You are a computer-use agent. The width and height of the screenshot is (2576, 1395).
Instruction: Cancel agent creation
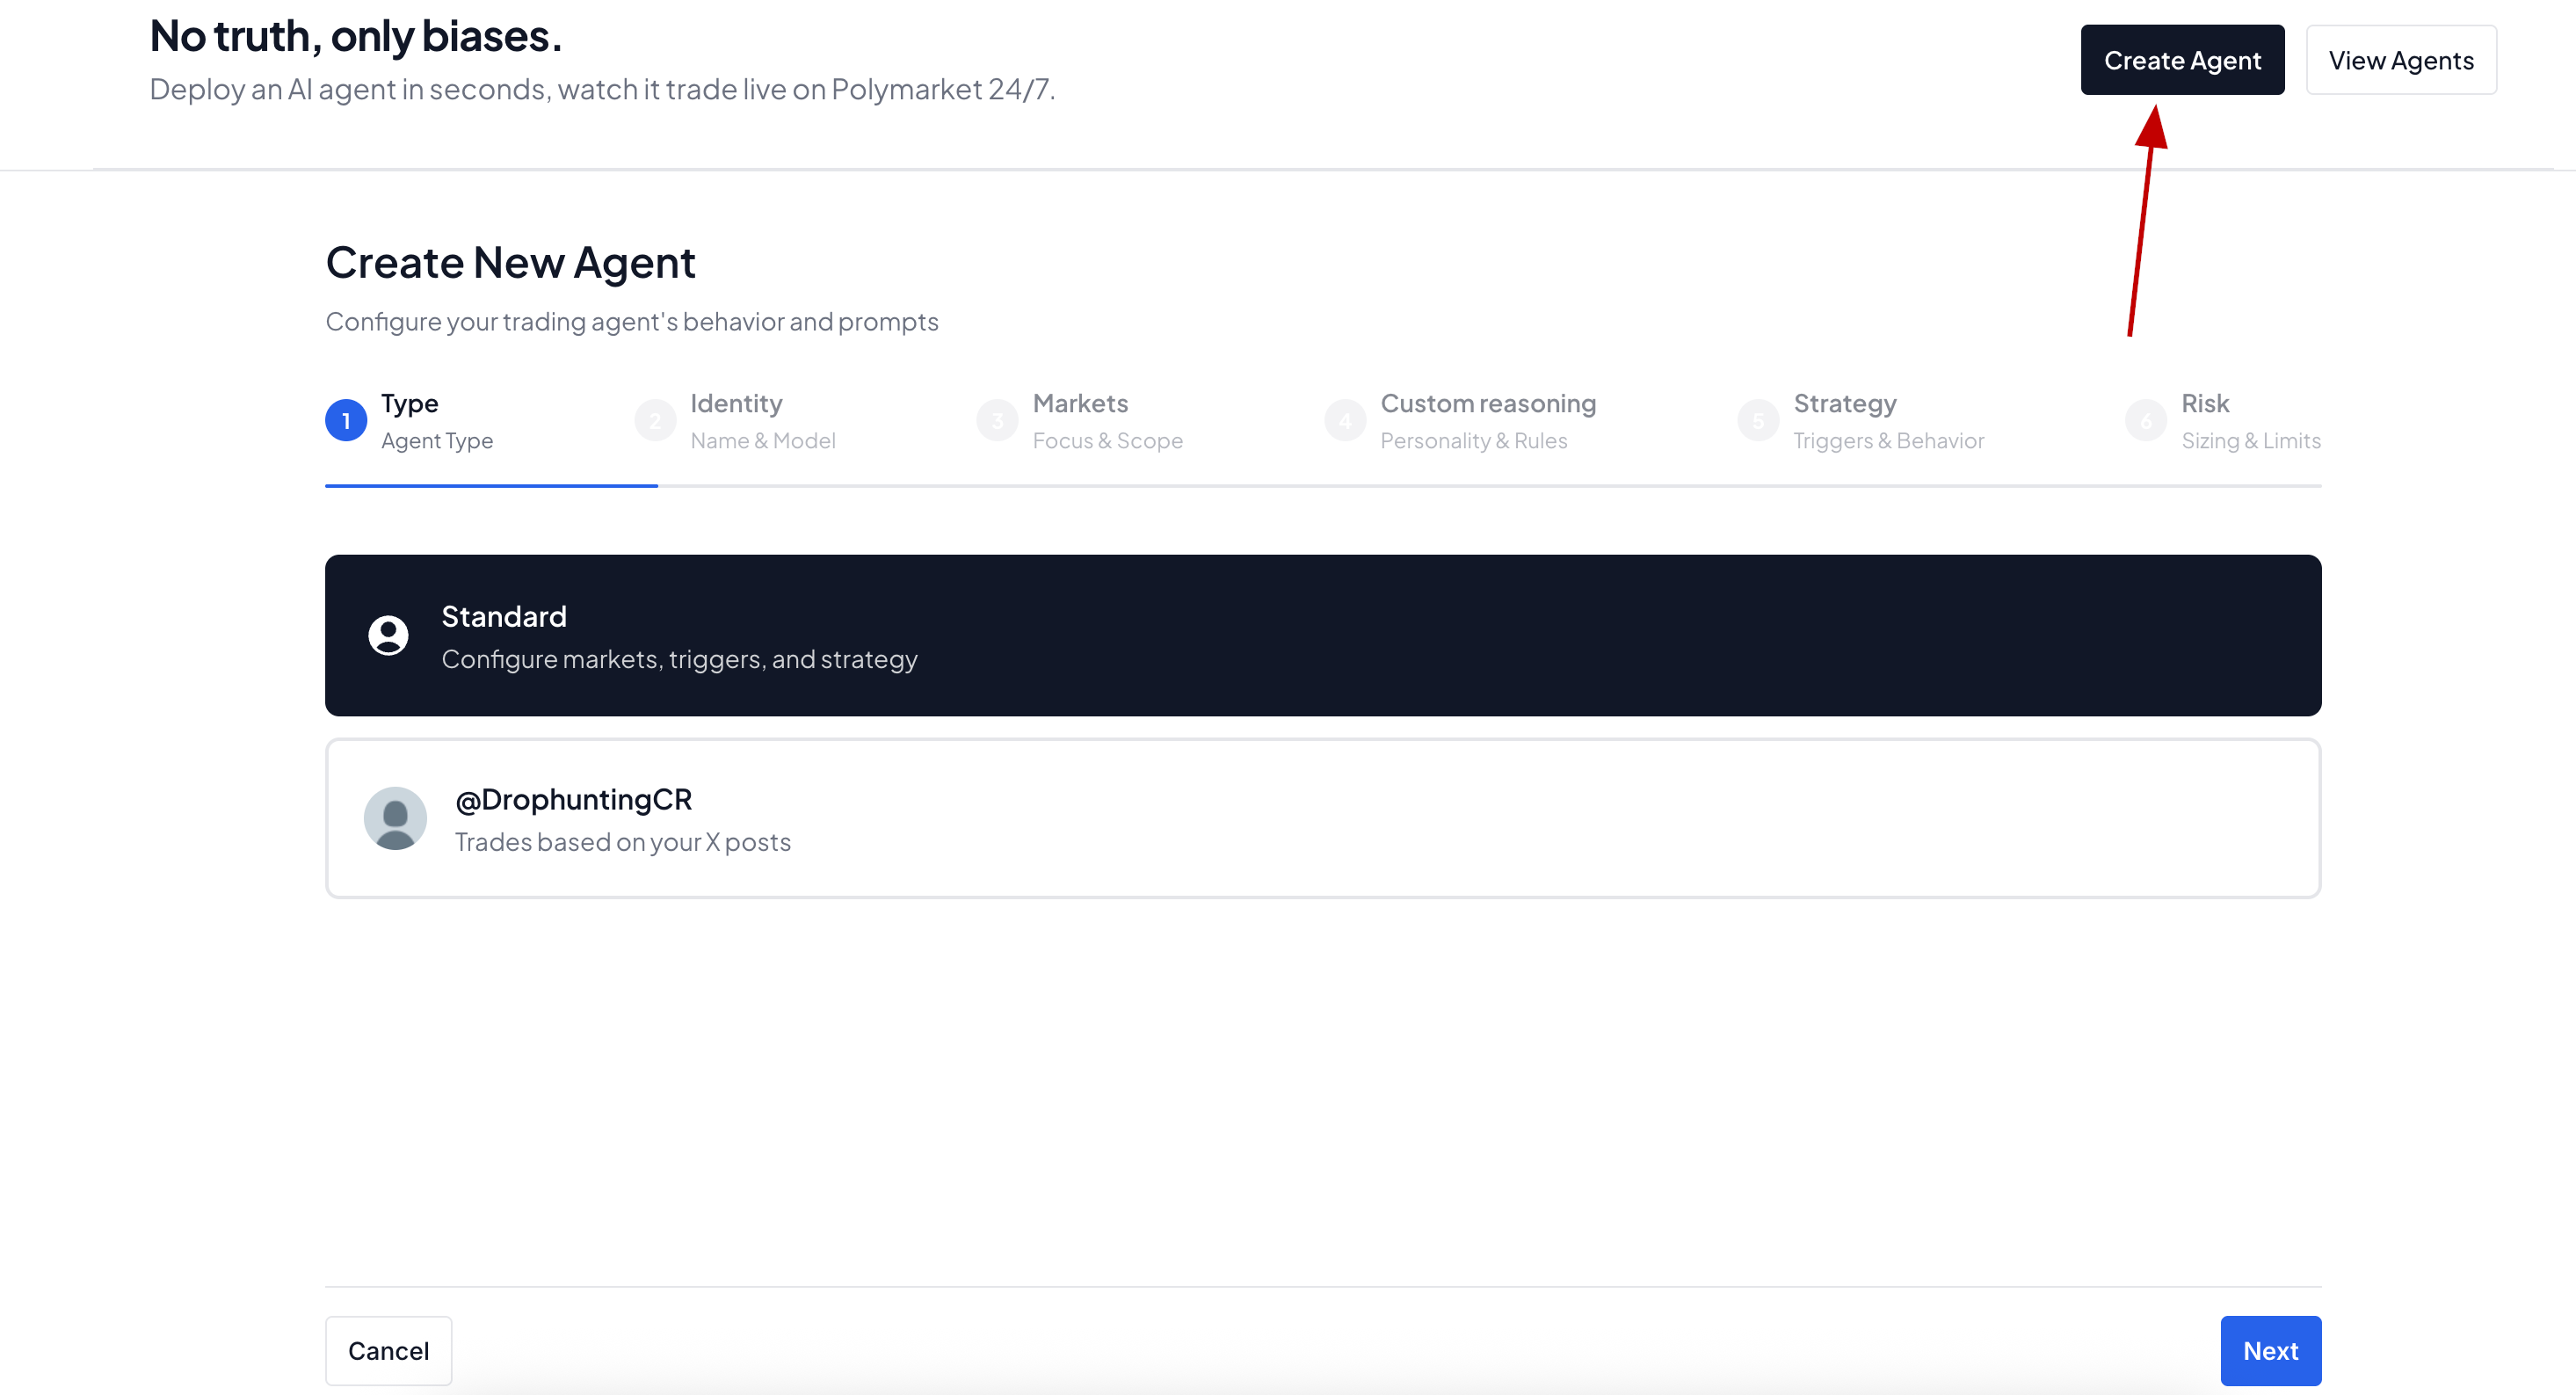tap(388, 1350)
